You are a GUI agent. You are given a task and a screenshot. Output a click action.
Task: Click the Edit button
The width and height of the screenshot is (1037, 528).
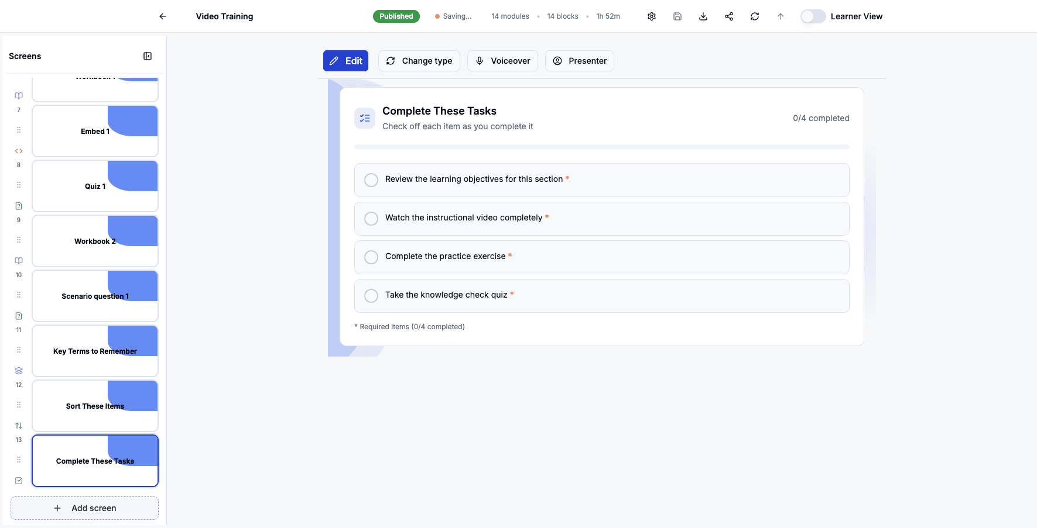(345, 61)
